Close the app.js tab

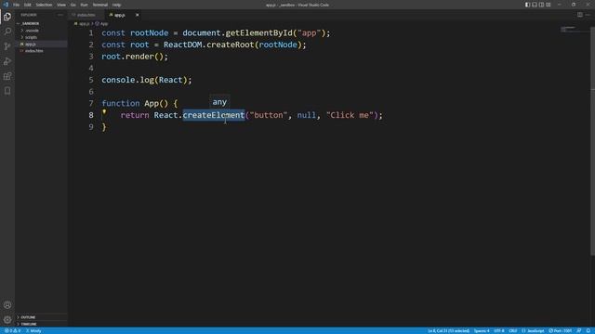tap(137, 15)
